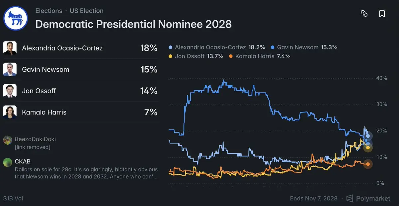
Task: Open Alexandria Ocasio-Cortez's profile photo
Action: click(x=10, y=48)
